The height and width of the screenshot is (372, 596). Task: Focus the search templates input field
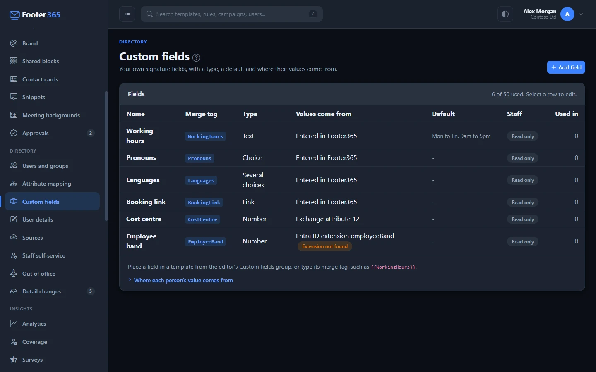(232, 14)
